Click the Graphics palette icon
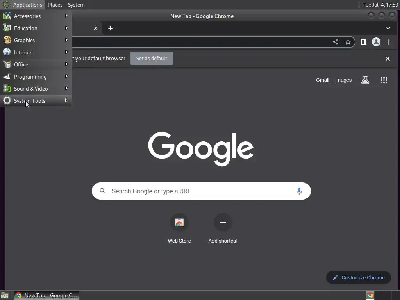 pos(7,40)
